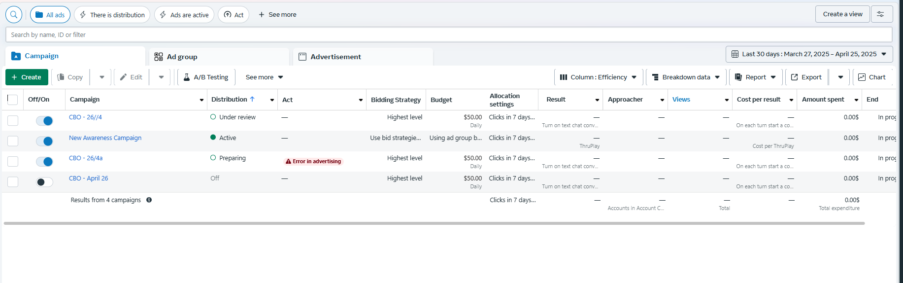The image size is (903, 283).
Task: Open the New Awareness Campaign link
Action: click(105, 138)
